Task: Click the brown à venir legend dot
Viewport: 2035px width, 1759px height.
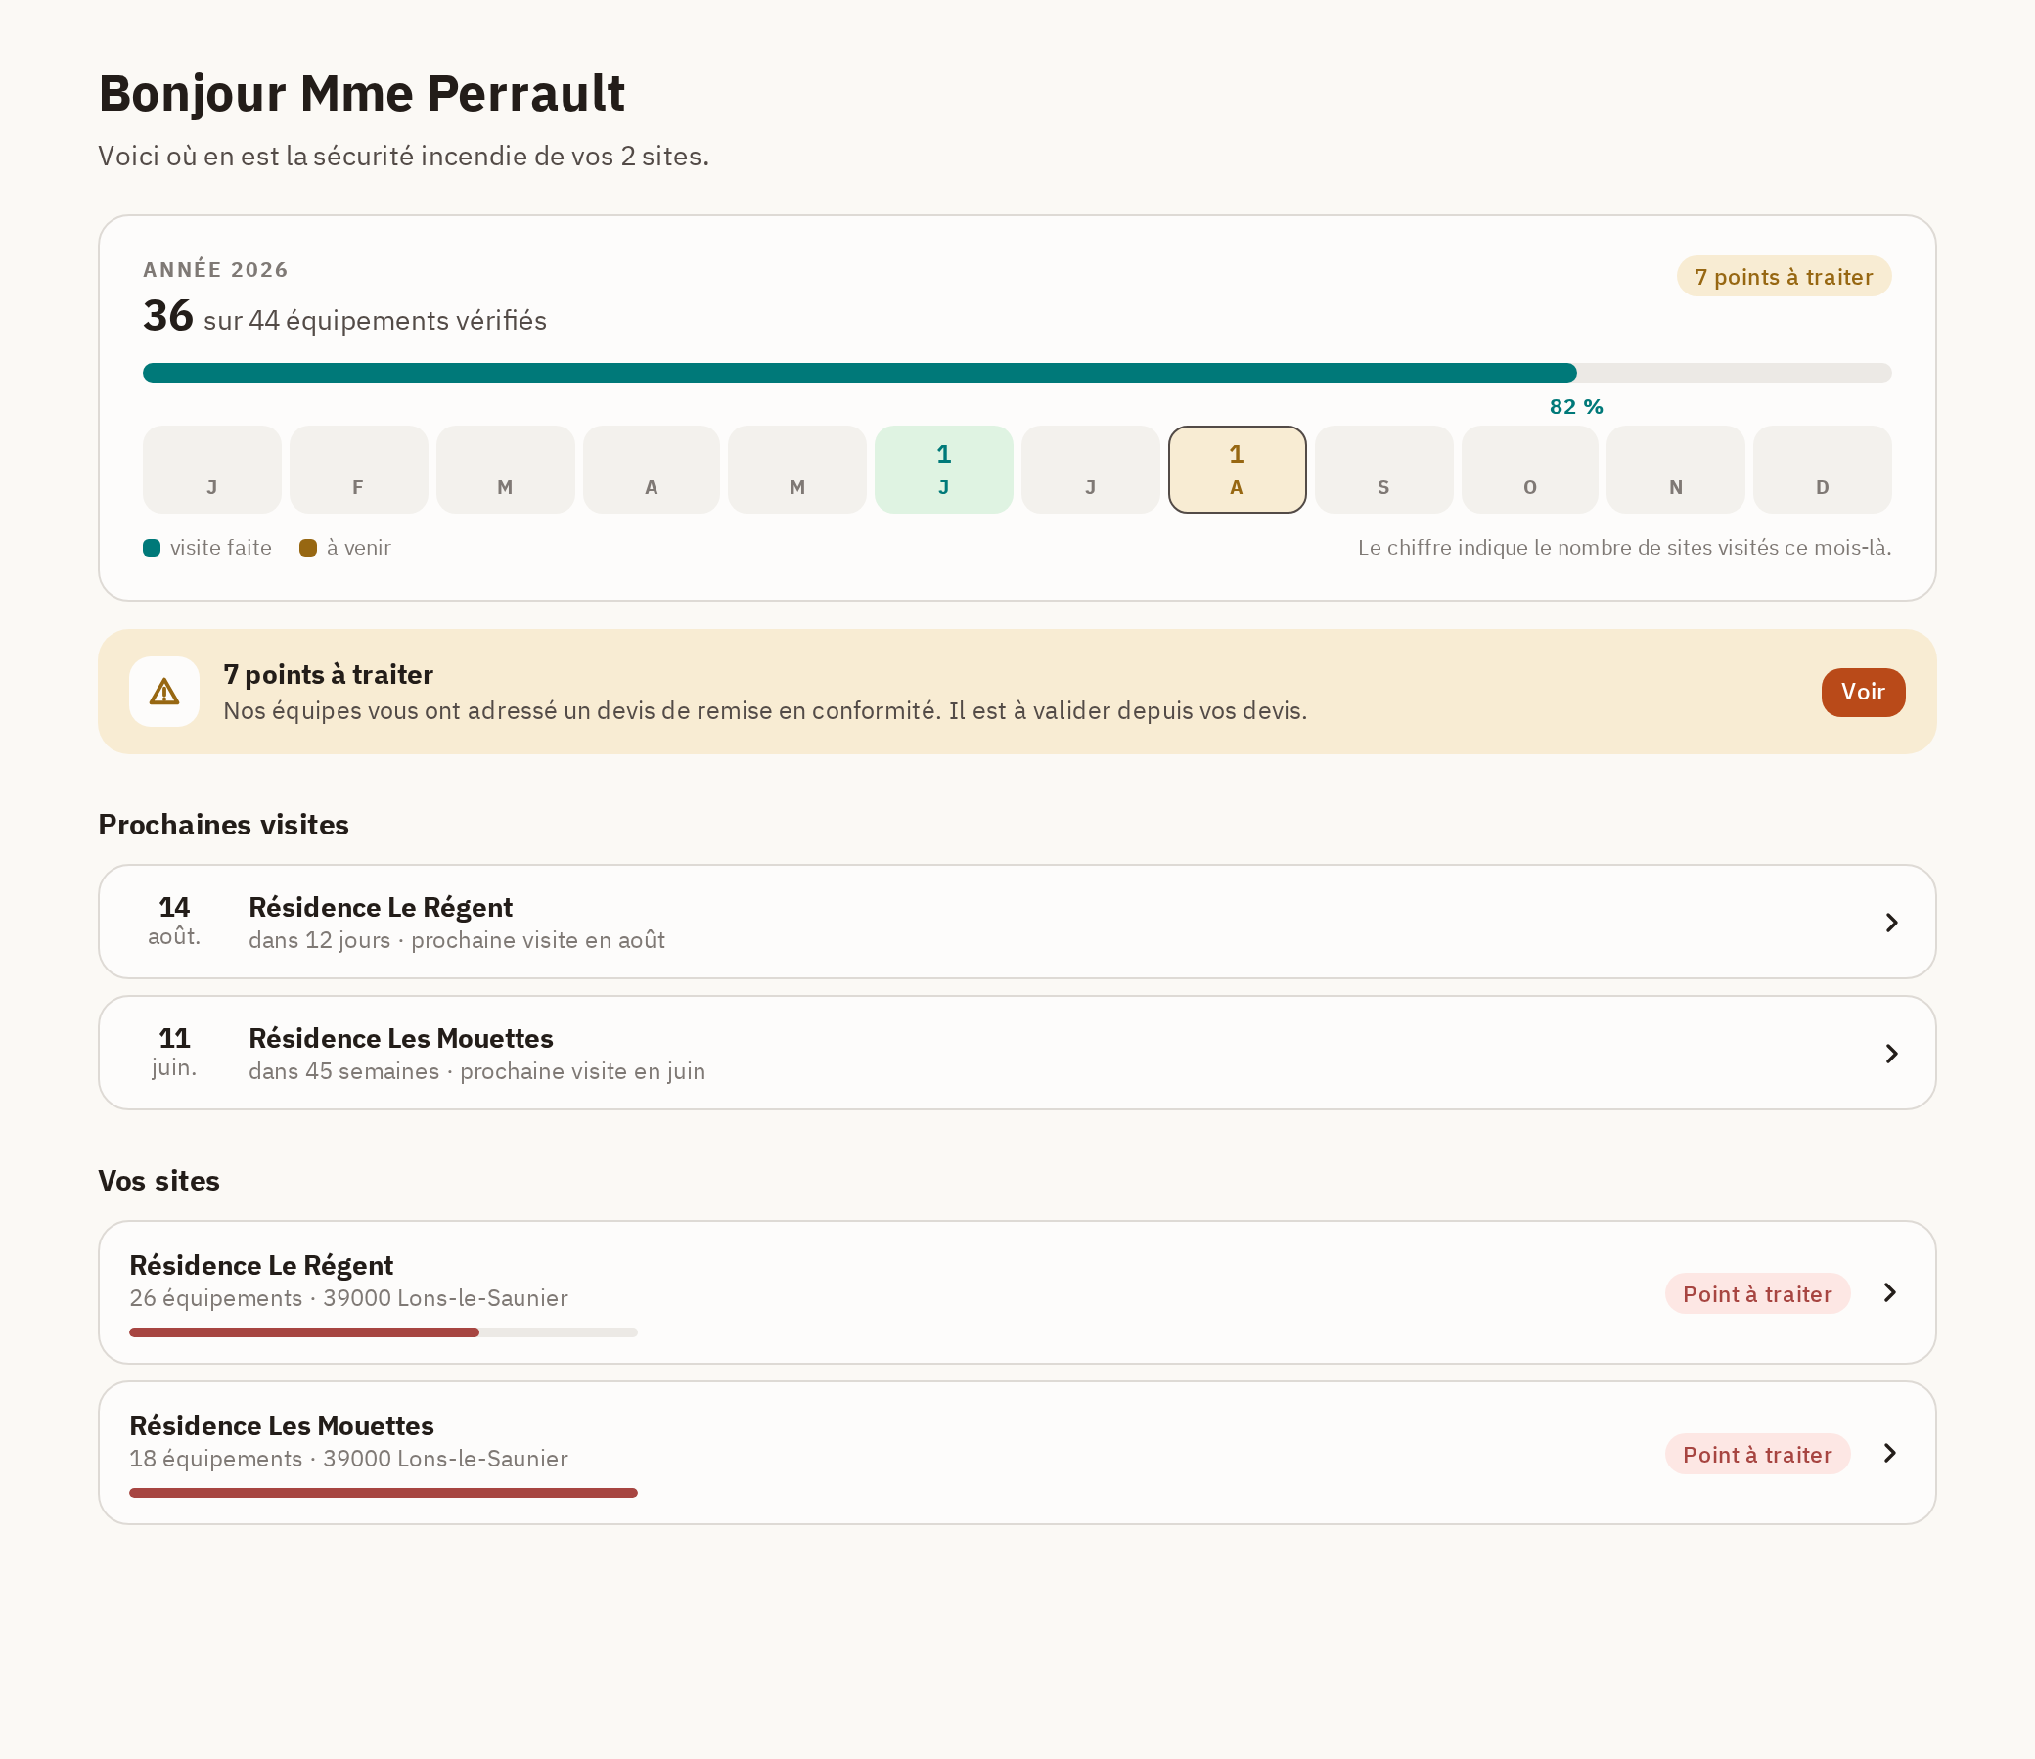Action: coord(307,548)
